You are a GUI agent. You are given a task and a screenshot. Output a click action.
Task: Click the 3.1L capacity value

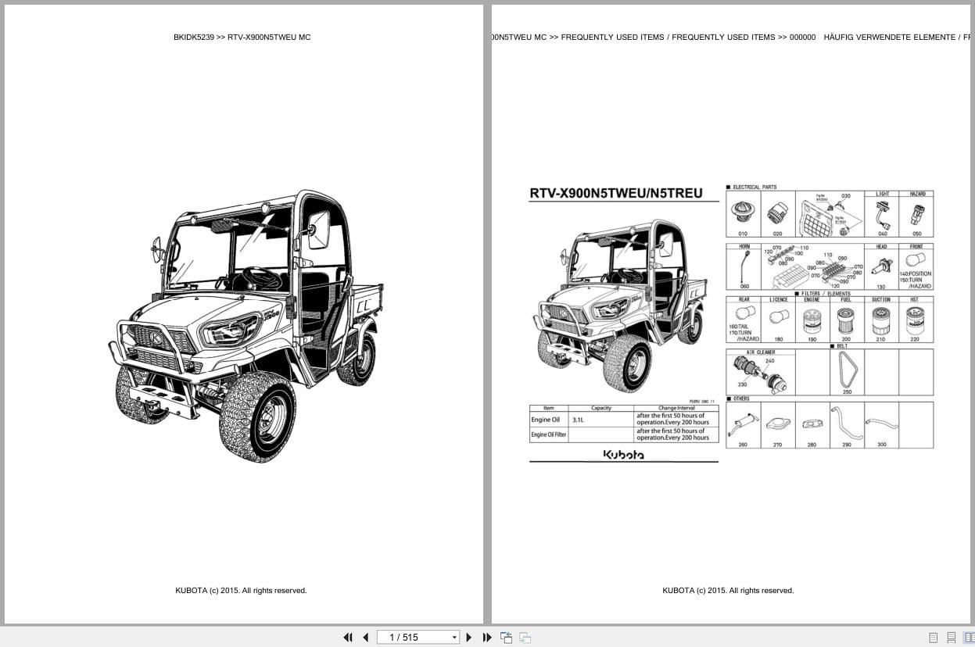578,420
